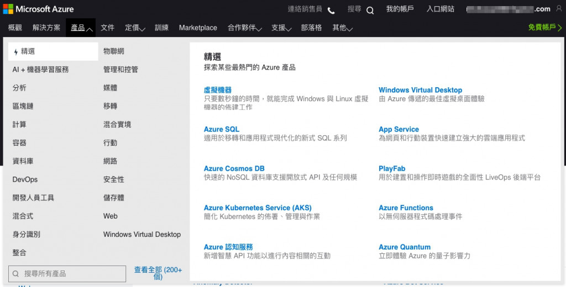Select the 安全性 category

pos(114,179)
